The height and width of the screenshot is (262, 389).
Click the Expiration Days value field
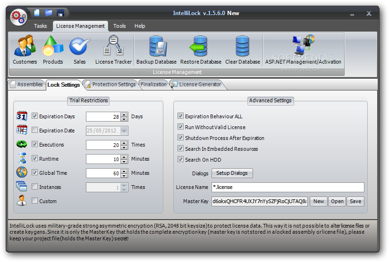103,117
